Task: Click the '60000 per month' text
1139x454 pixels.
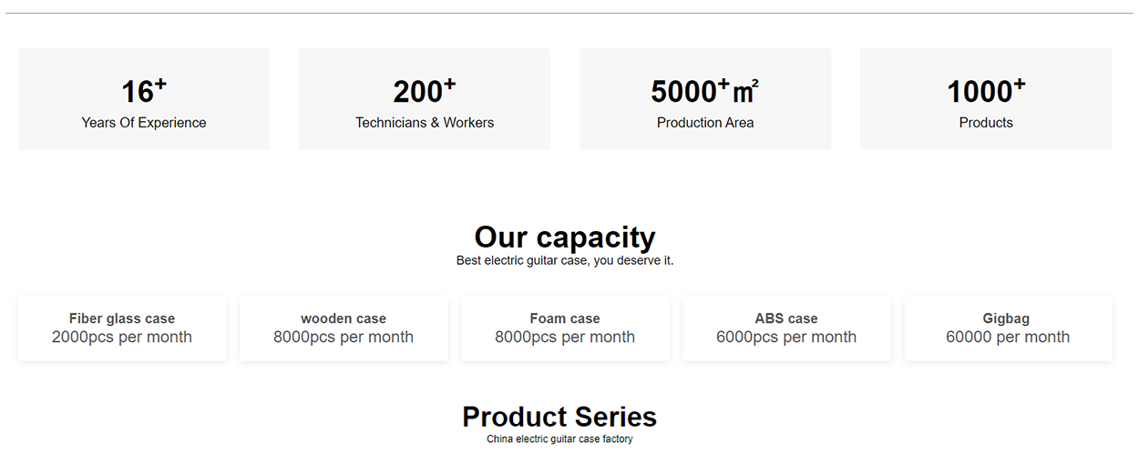Action: pyautogui.click(x=1008, y=338)
